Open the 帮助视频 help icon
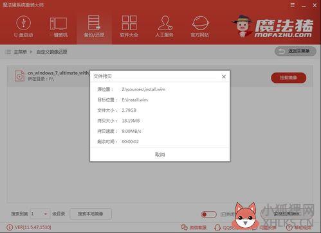The height and width of the screenshot is (233, 321). pyautogui.click(x=289, y=227)
